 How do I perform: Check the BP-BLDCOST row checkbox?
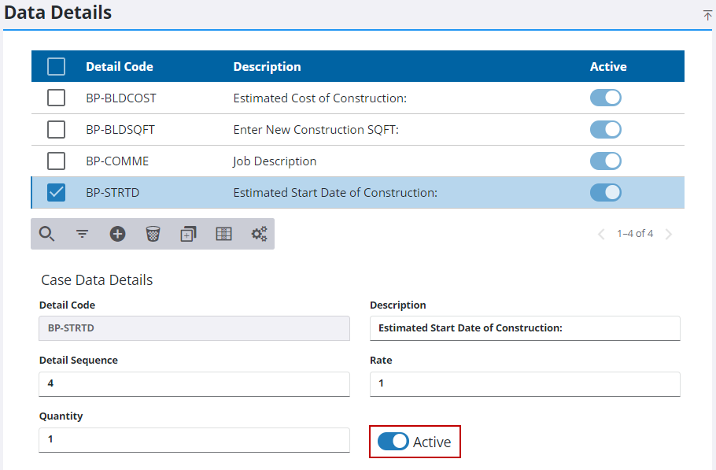point(56,98)
